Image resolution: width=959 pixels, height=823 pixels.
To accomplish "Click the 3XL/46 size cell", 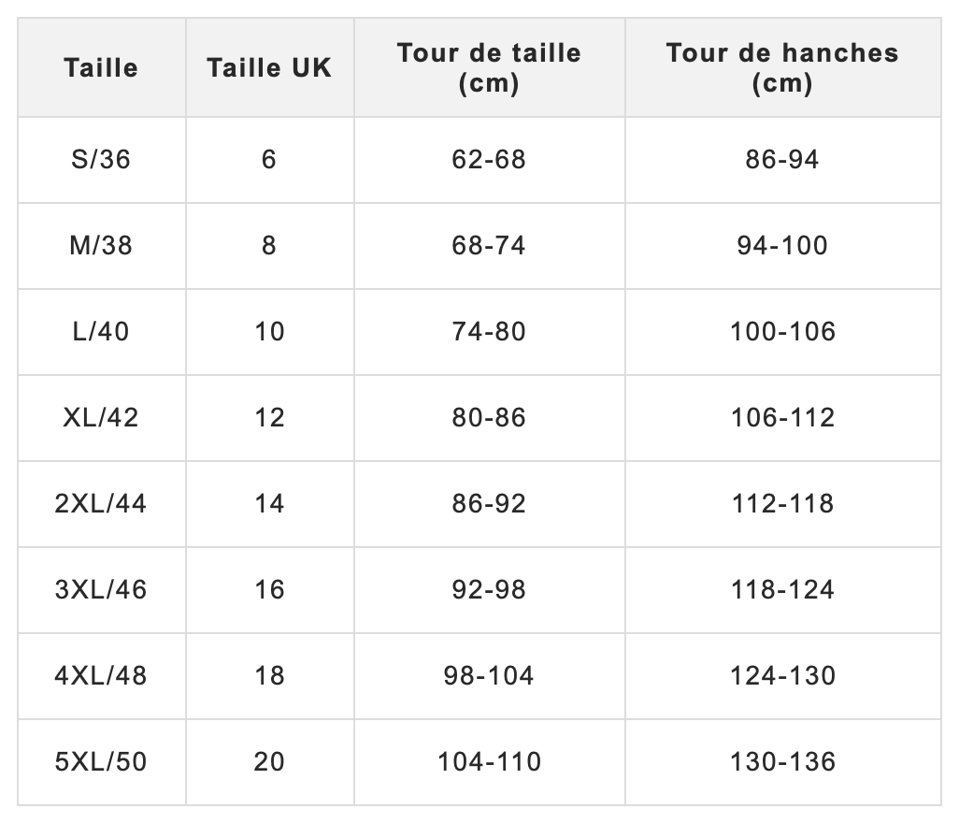I will click(102, 590).
